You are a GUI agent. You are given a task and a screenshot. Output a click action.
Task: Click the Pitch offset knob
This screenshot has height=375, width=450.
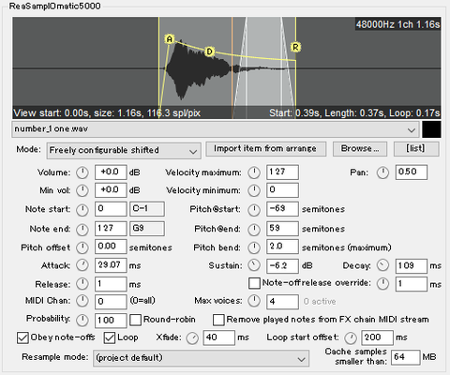82,247
